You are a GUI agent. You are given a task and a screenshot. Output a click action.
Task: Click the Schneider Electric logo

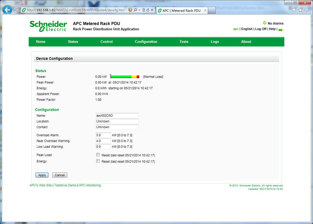[x=48, y=26]
